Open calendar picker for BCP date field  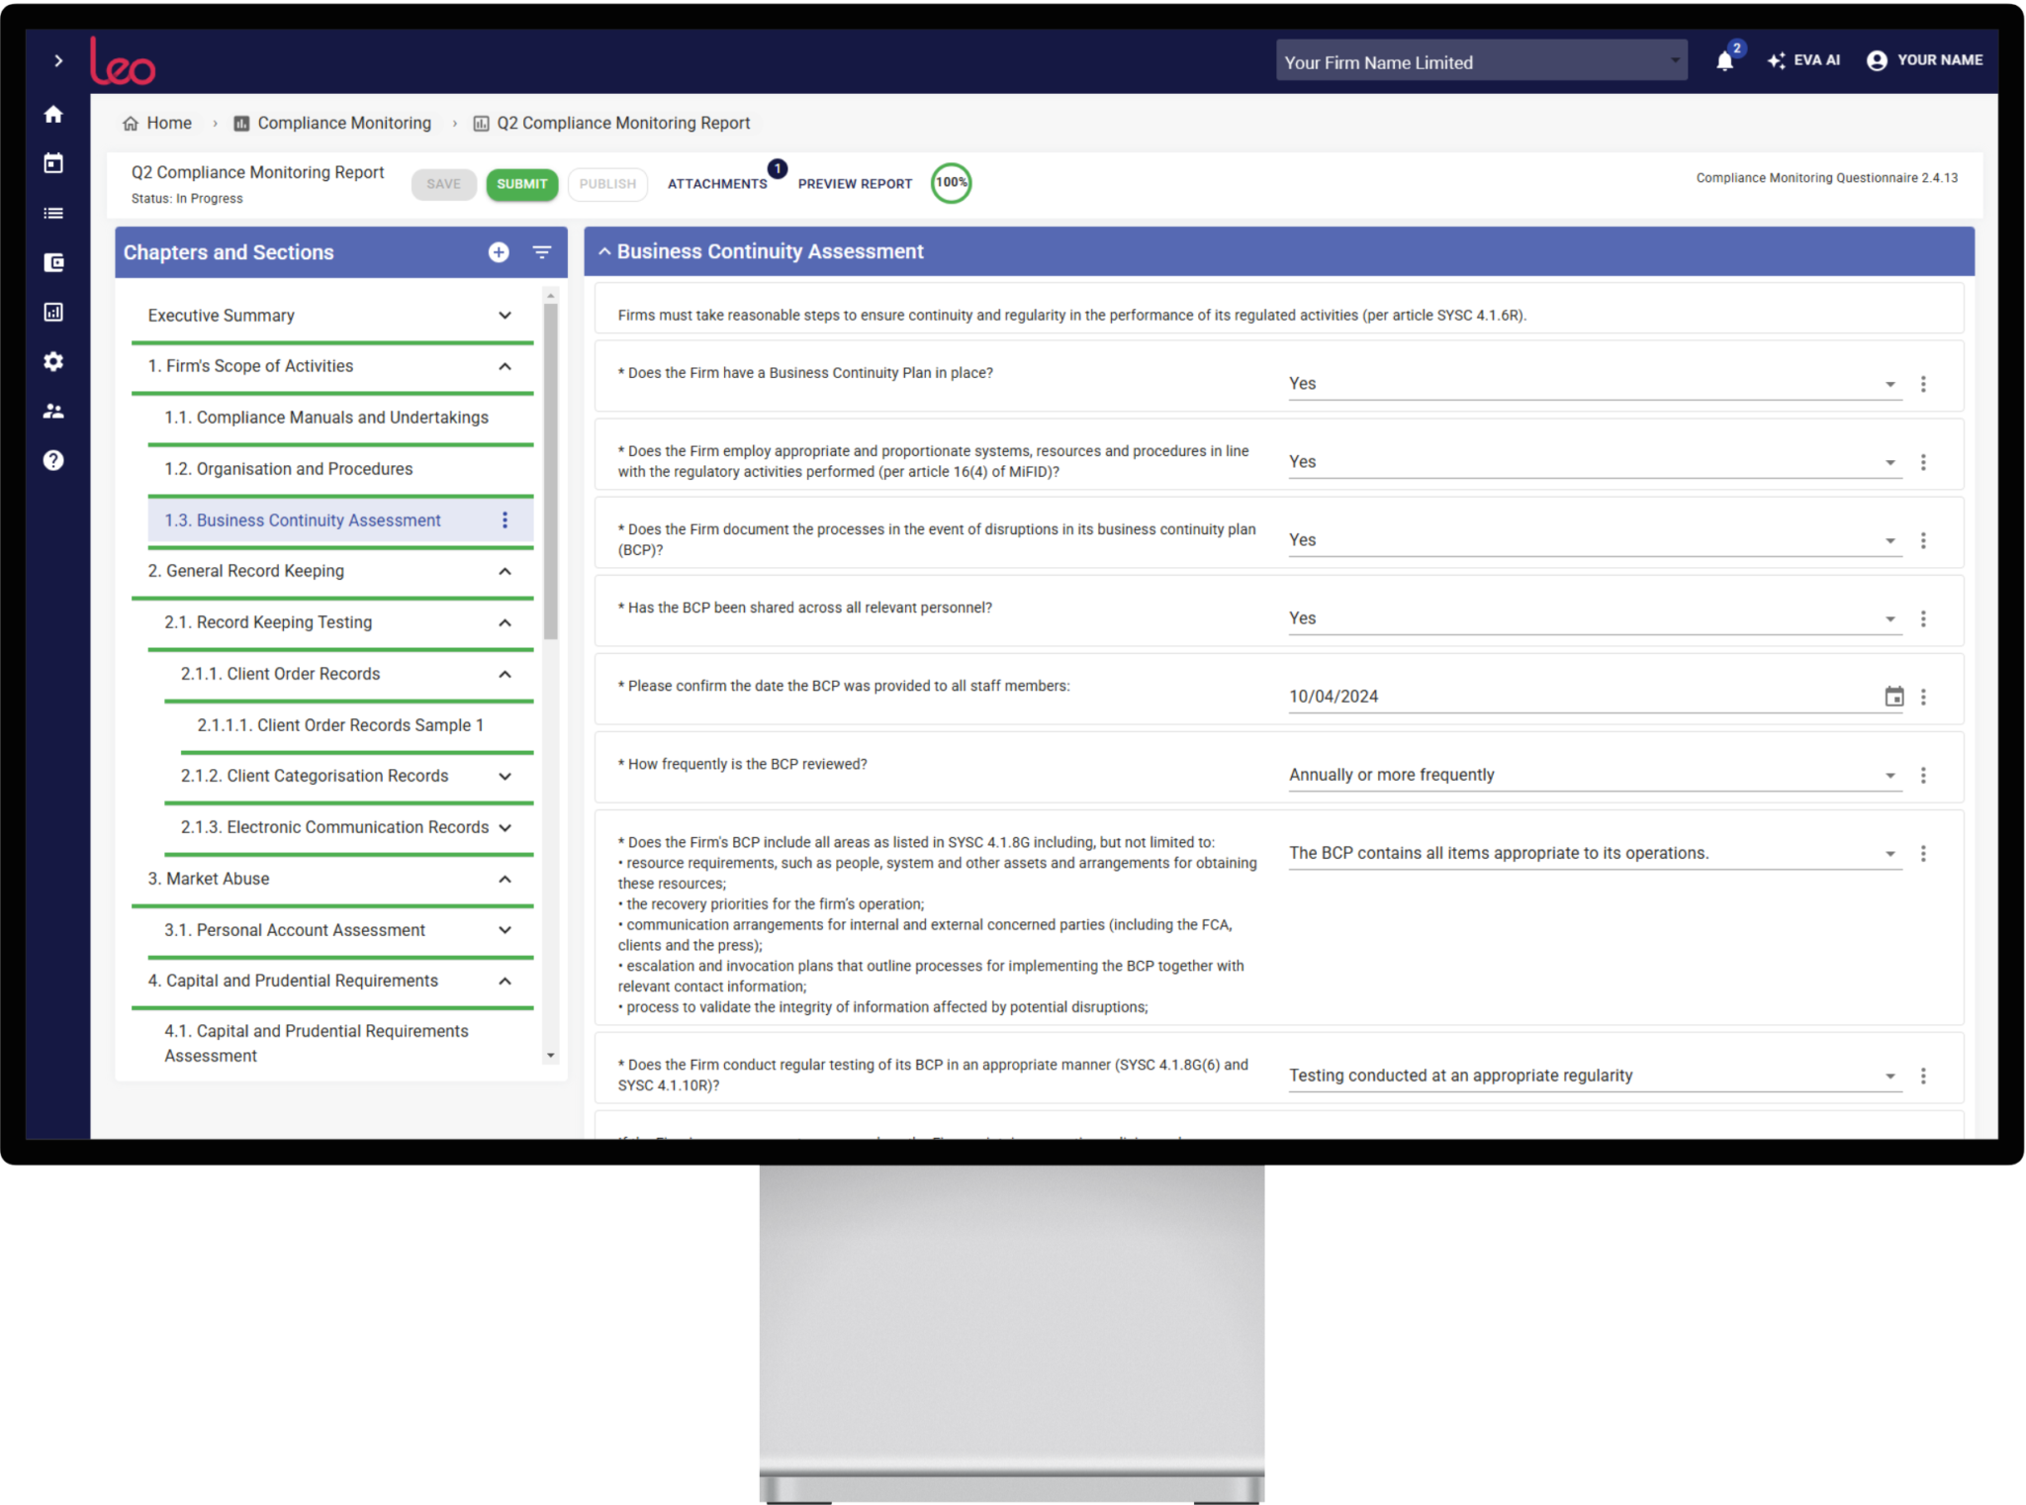[1894, 696]
